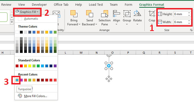The width and height of the screenshot is (194, 111).
Task: Open the Load Test tab
Action: point(96,5)
